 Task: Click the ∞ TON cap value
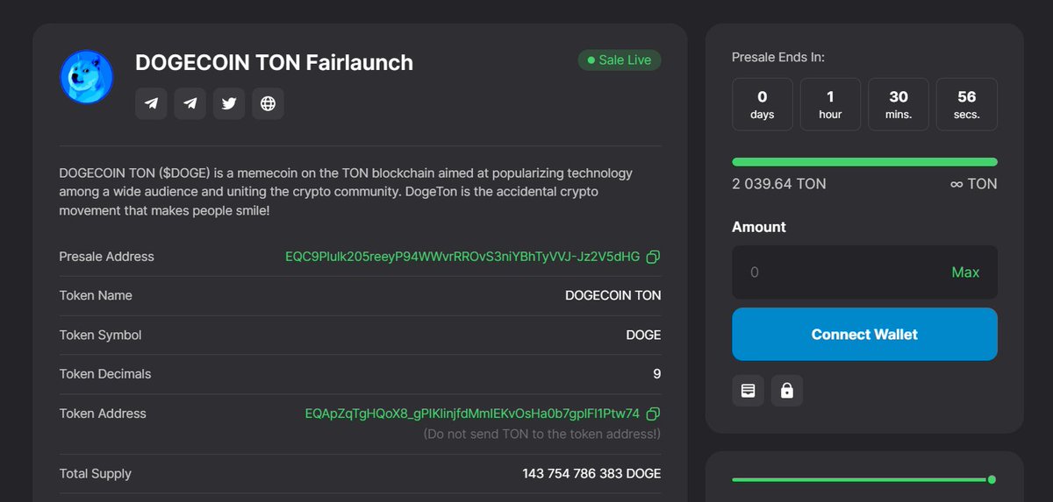(x=974, y=184)
